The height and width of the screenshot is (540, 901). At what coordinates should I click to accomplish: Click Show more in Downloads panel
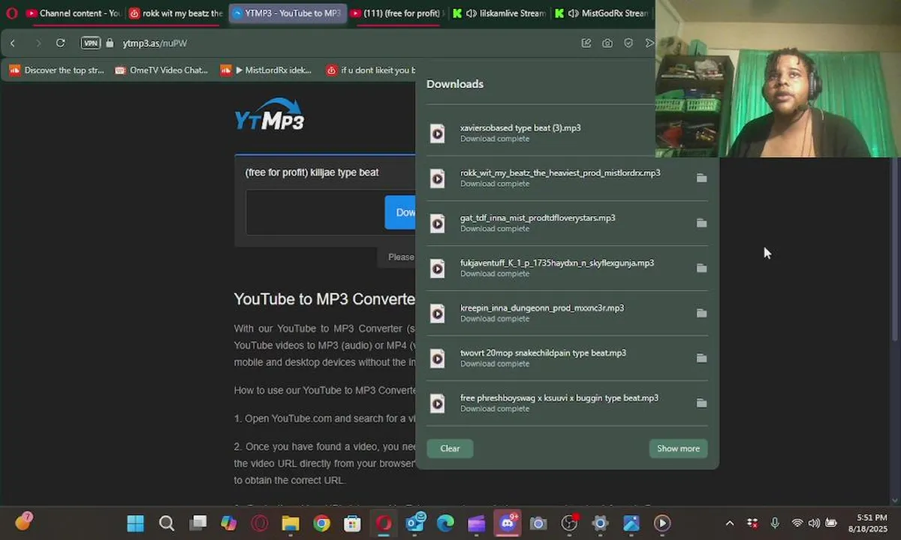click(x=678, y=448)
